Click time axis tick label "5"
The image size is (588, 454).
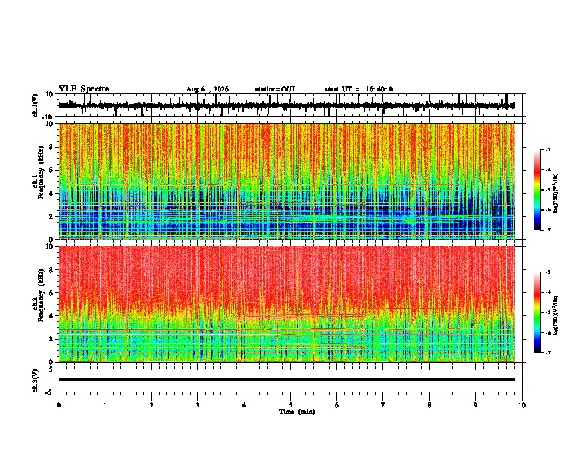tap(290, 405)
